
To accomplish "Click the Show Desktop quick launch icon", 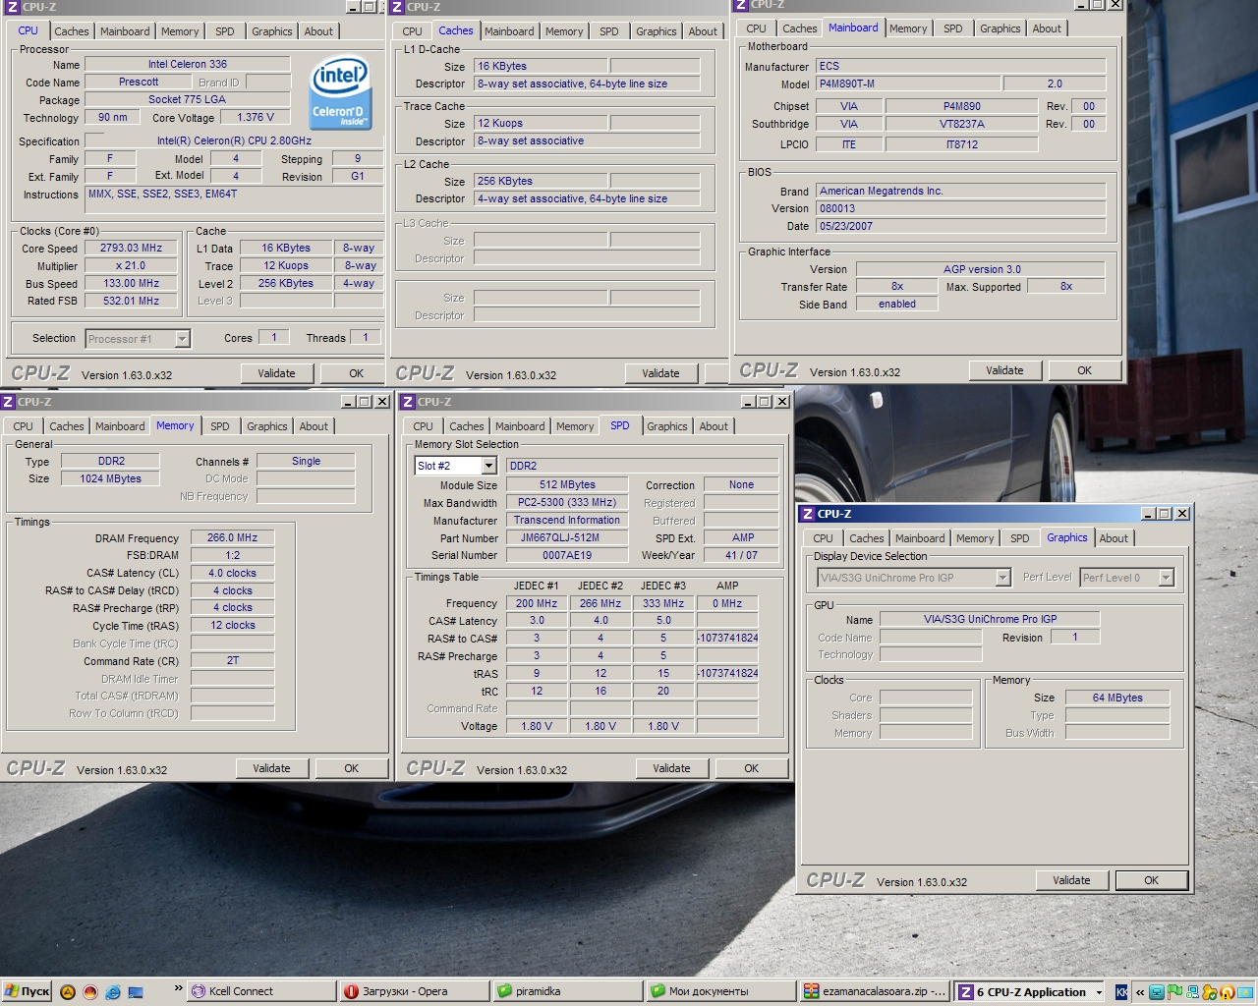I will click(136, 991).
